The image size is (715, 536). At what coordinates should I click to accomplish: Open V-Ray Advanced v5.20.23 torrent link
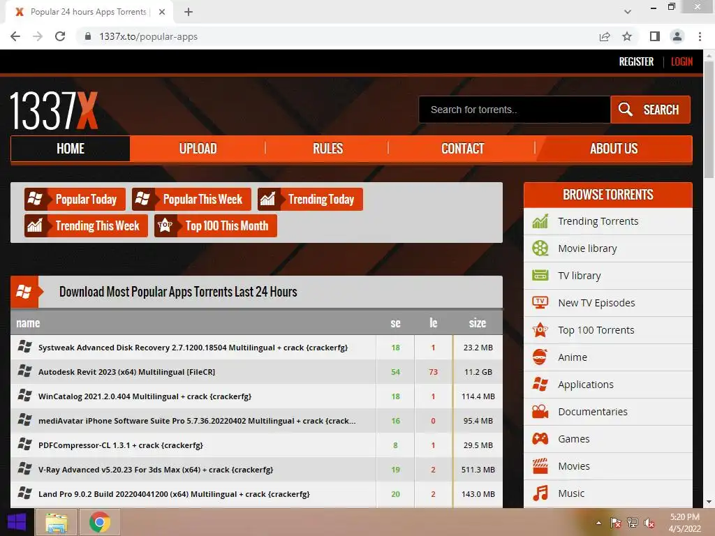[x=156, y=470]
